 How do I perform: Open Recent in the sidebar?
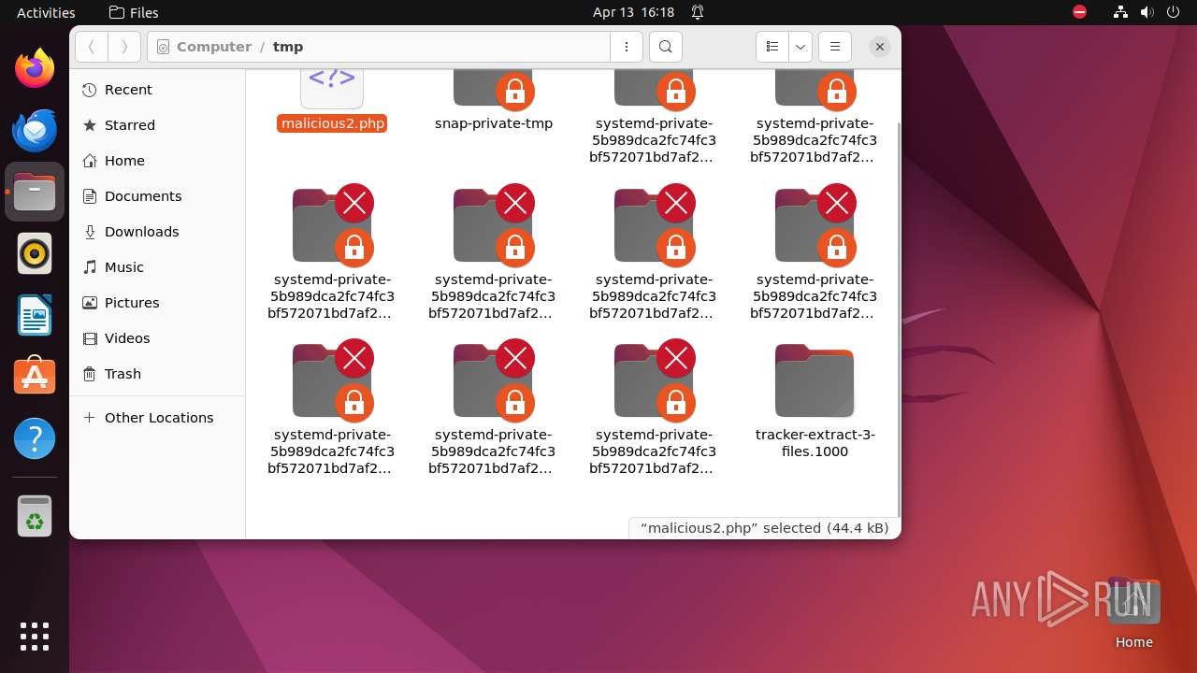157,90
